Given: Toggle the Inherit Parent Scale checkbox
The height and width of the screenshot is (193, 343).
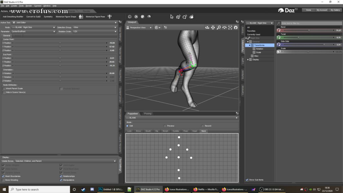Looking at the screenshot, I should [x=4, y=89].
